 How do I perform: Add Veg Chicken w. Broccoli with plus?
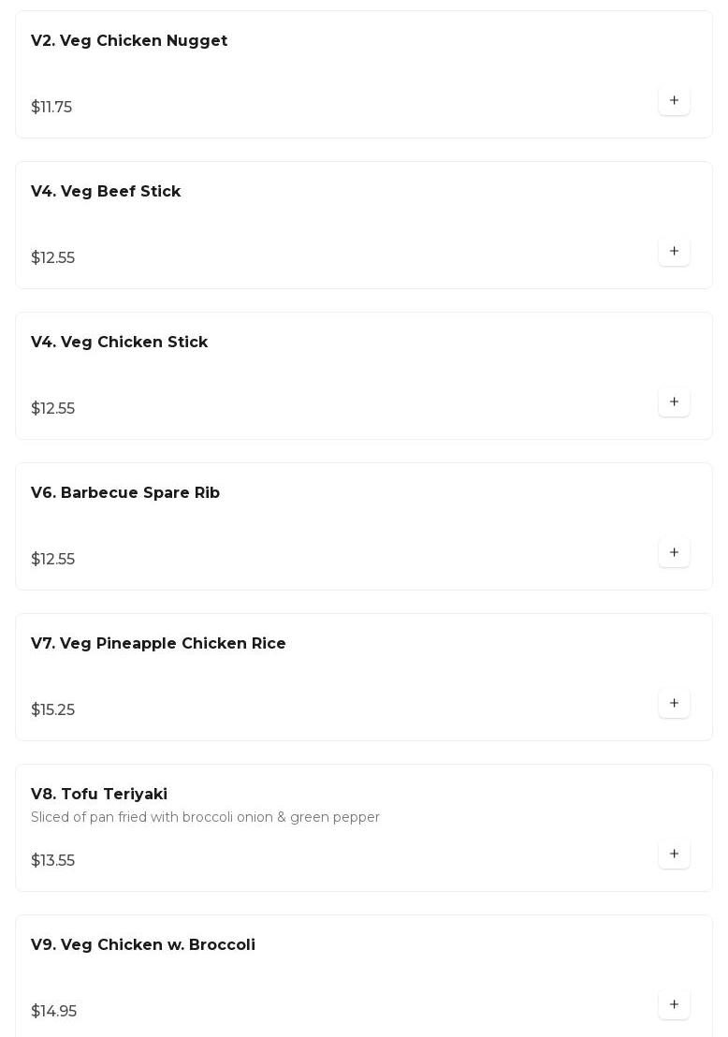point(674,1005)
